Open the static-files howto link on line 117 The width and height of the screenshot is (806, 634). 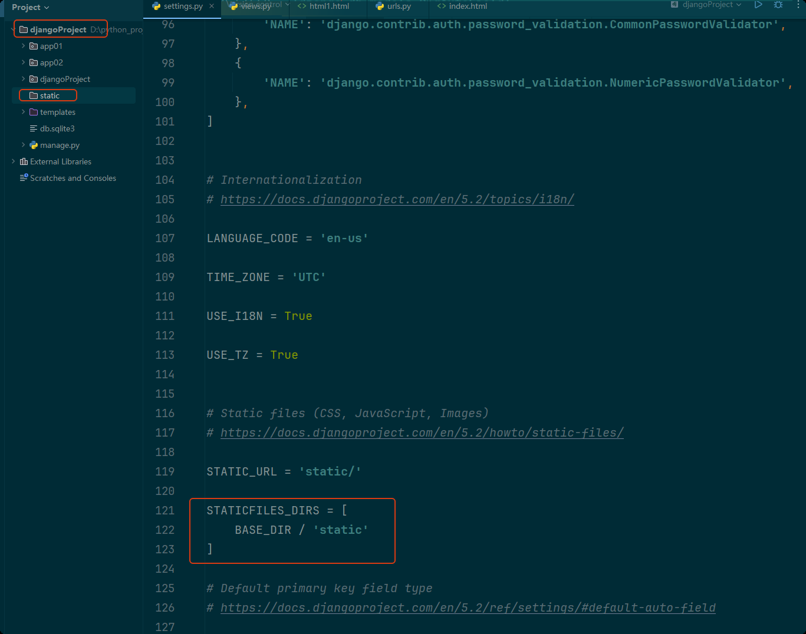pos(422,432)
